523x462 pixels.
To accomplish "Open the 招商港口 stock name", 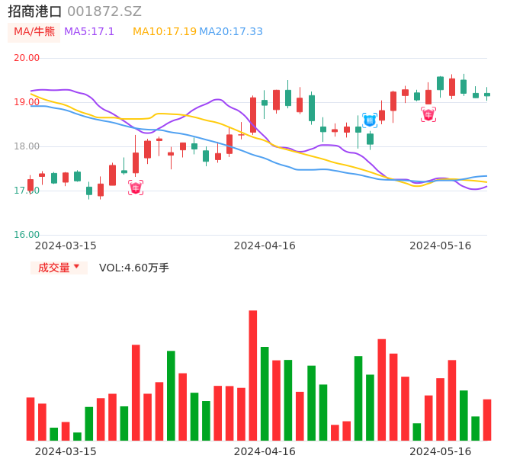I will click(35, 11).
